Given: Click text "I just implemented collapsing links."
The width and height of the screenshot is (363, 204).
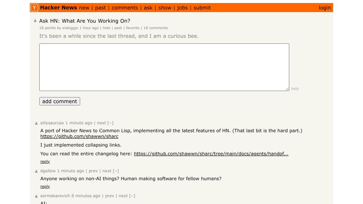Looking at the screenshot, I should click(81, 145).
